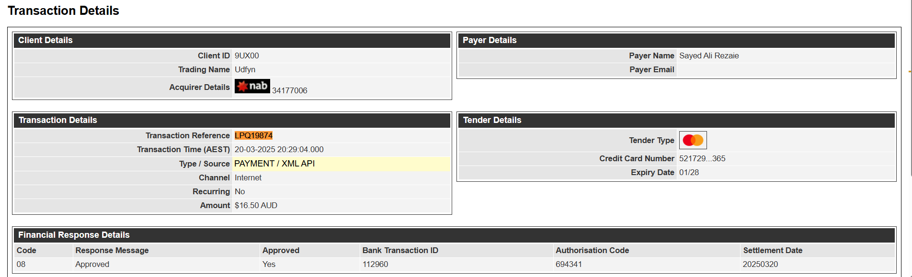This screenshot has width=912, height=277.
Task: Click the acquirer number 34177006
Action: coord(290,90)
